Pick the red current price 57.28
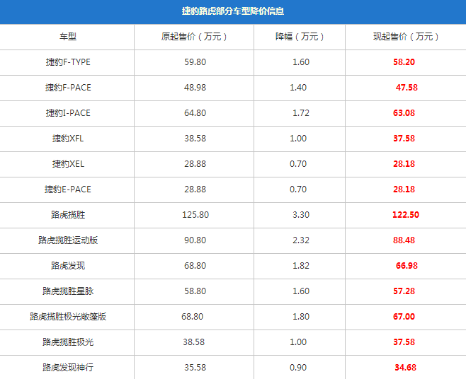The width and height of the screenshot is (466, 379). [404, 291]
